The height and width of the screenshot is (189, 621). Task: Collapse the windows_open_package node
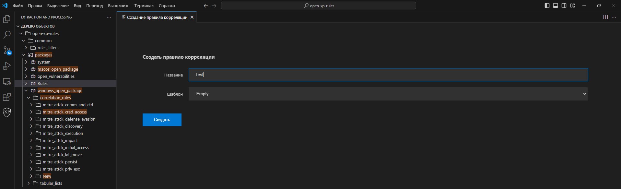tap(26, 90)
